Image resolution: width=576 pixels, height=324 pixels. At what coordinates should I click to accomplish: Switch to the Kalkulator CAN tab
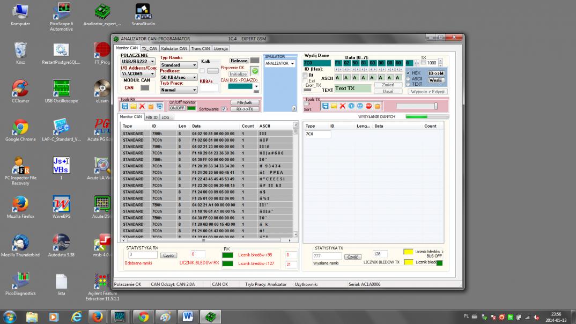coord(173,48)
